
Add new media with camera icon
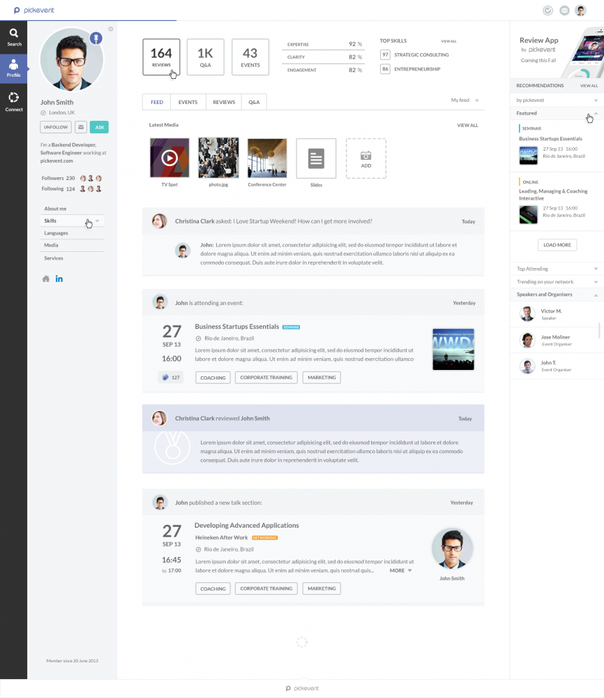365,158
